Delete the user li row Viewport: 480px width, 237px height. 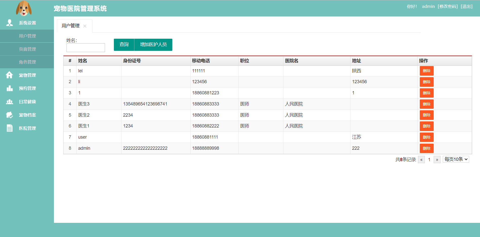427,82
